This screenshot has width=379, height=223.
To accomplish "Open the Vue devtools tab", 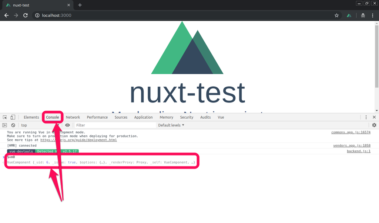I will pos(221,117).
